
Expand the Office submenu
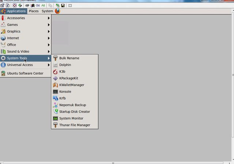(x=26, y=45)
